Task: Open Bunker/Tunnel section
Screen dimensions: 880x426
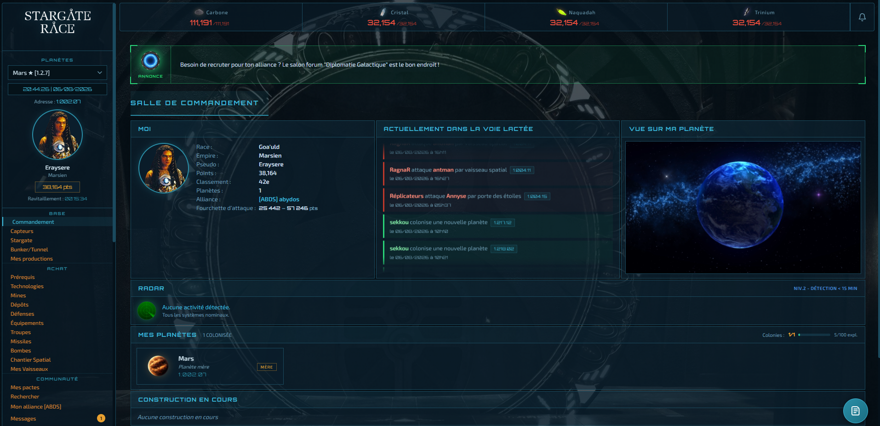Action: coord(29,250)
